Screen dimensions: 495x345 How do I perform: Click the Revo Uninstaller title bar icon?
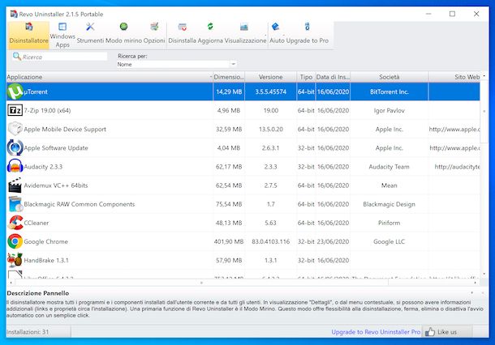click(14, 14)
